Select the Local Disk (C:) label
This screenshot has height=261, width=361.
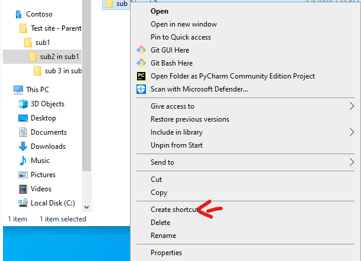[x=53, y=203]
